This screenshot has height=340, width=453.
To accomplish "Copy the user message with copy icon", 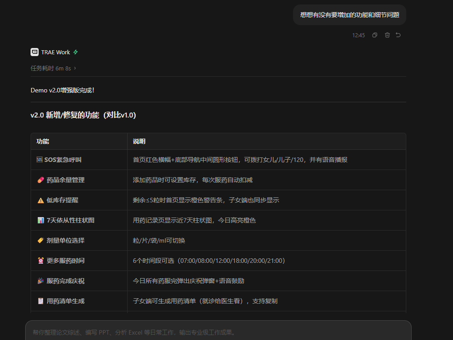I will click(375, 35).
